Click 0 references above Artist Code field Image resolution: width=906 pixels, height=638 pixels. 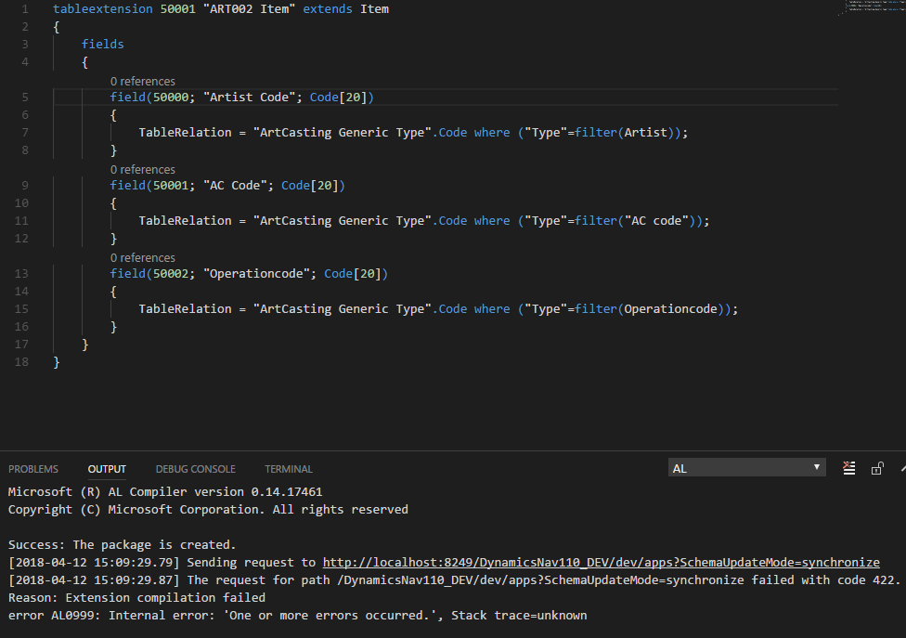(x=142, y=81)
